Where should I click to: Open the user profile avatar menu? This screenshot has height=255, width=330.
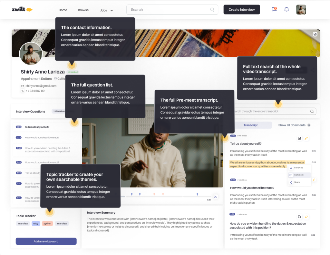point(301,10)
